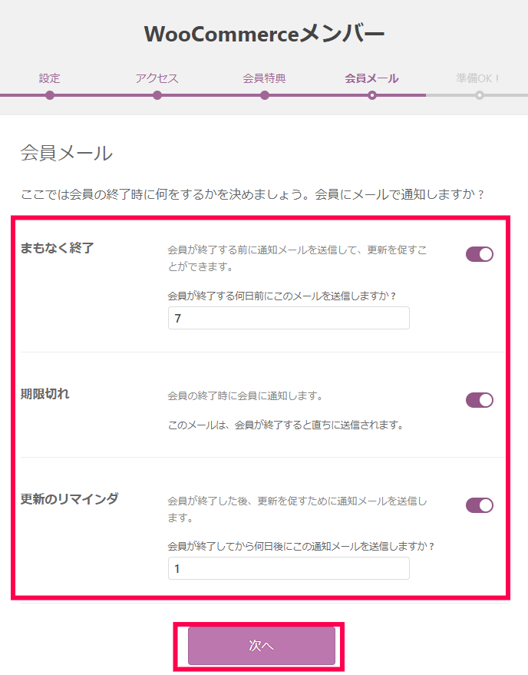This screenshot has height=675, width=528.
Task: Toggle the 期限切れ email switch
Action: 480,400
